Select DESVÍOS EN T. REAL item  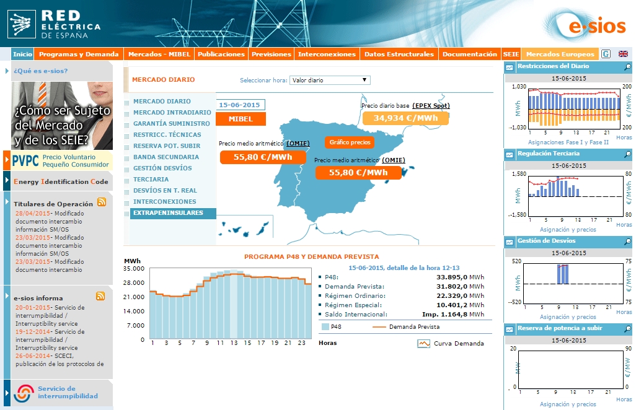(x=165, y=190)
